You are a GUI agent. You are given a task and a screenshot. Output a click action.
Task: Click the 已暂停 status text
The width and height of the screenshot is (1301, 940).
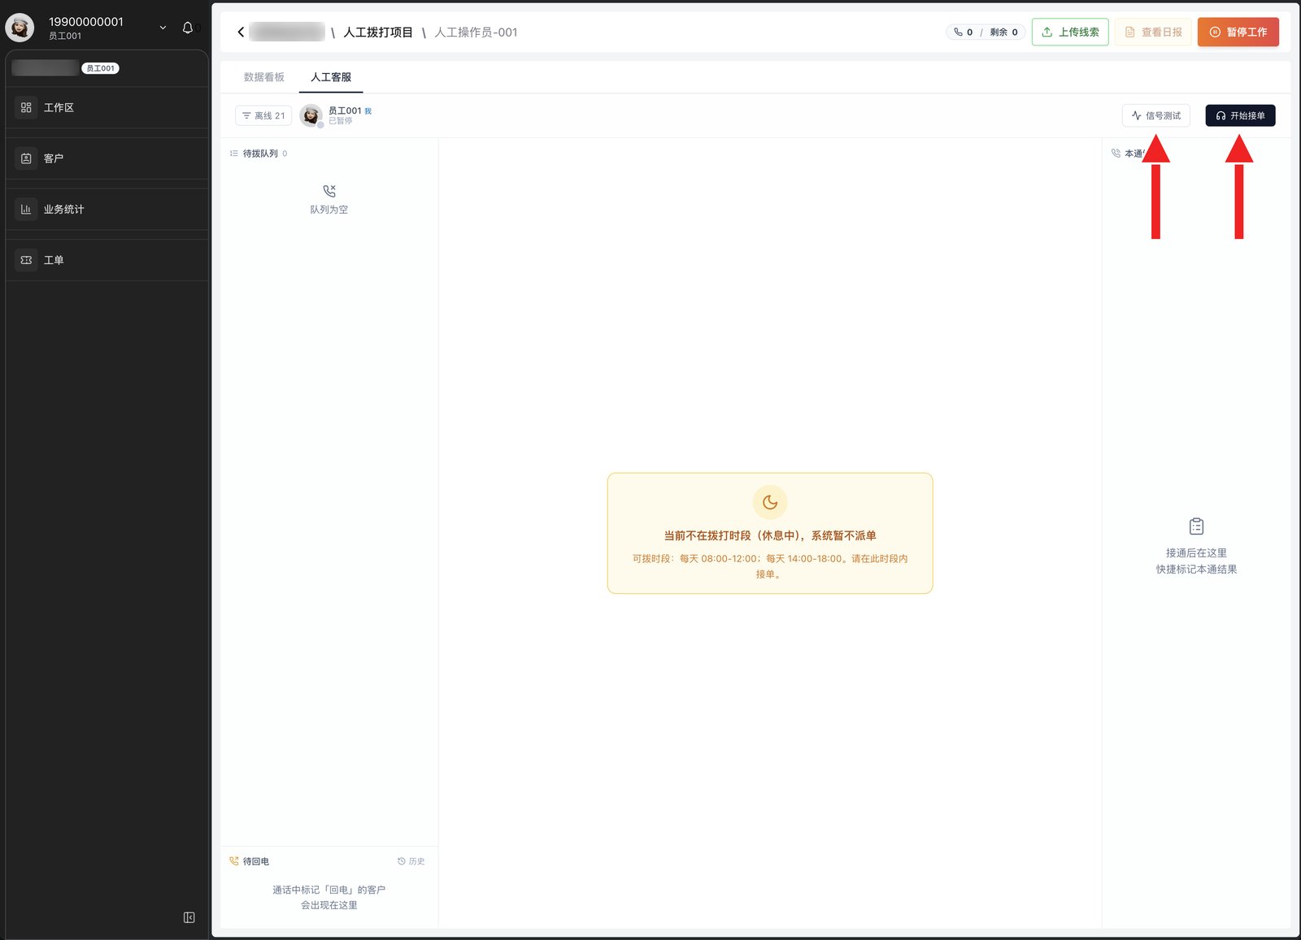point(341,121)
